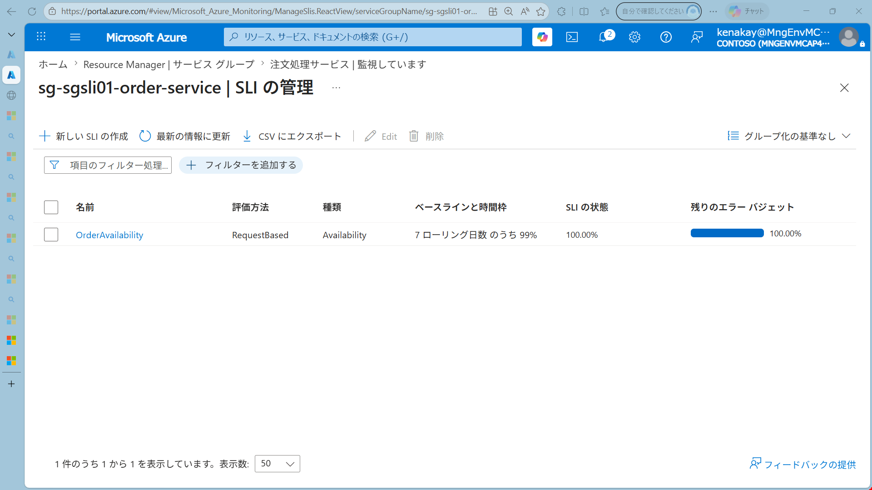Viewport: 872px width, 490px height.
Task: Click the Edit pencil command
Action: click(381, 136)
